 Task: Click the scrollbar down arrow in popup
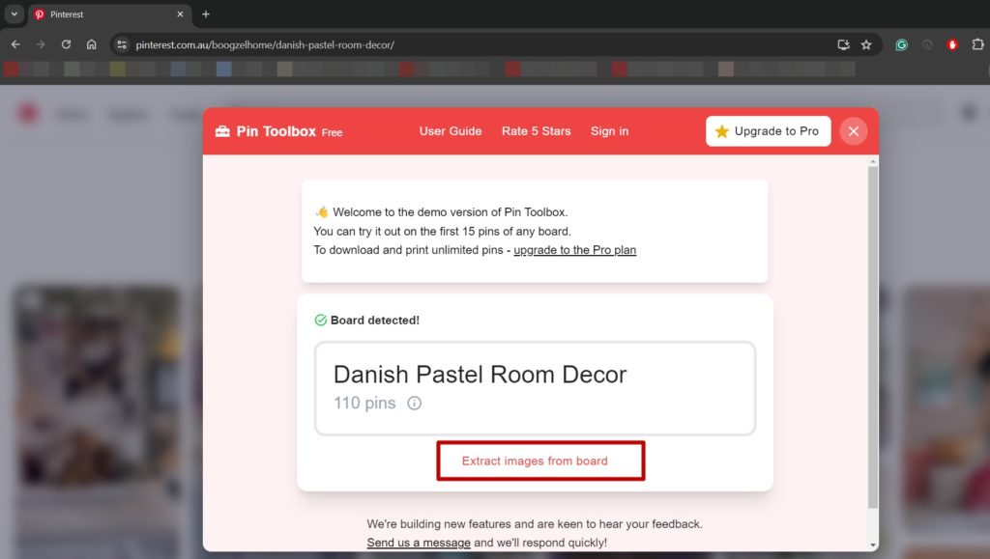tap(873, 545)
